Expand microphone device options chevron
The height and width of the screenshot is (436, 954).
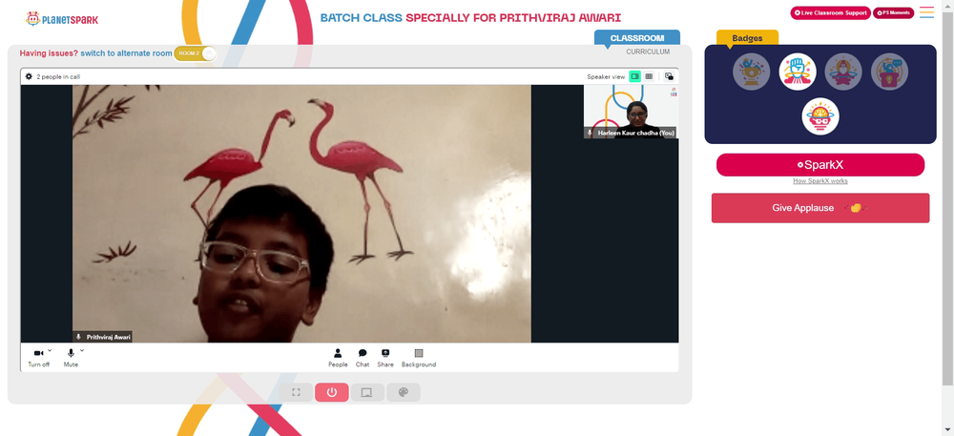point(82,350)
